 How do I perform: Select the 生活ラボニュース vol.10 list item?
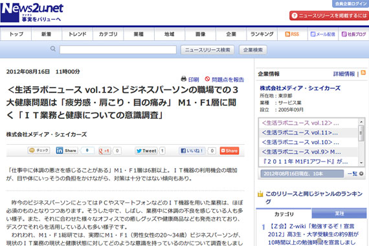tap(308, 142)
